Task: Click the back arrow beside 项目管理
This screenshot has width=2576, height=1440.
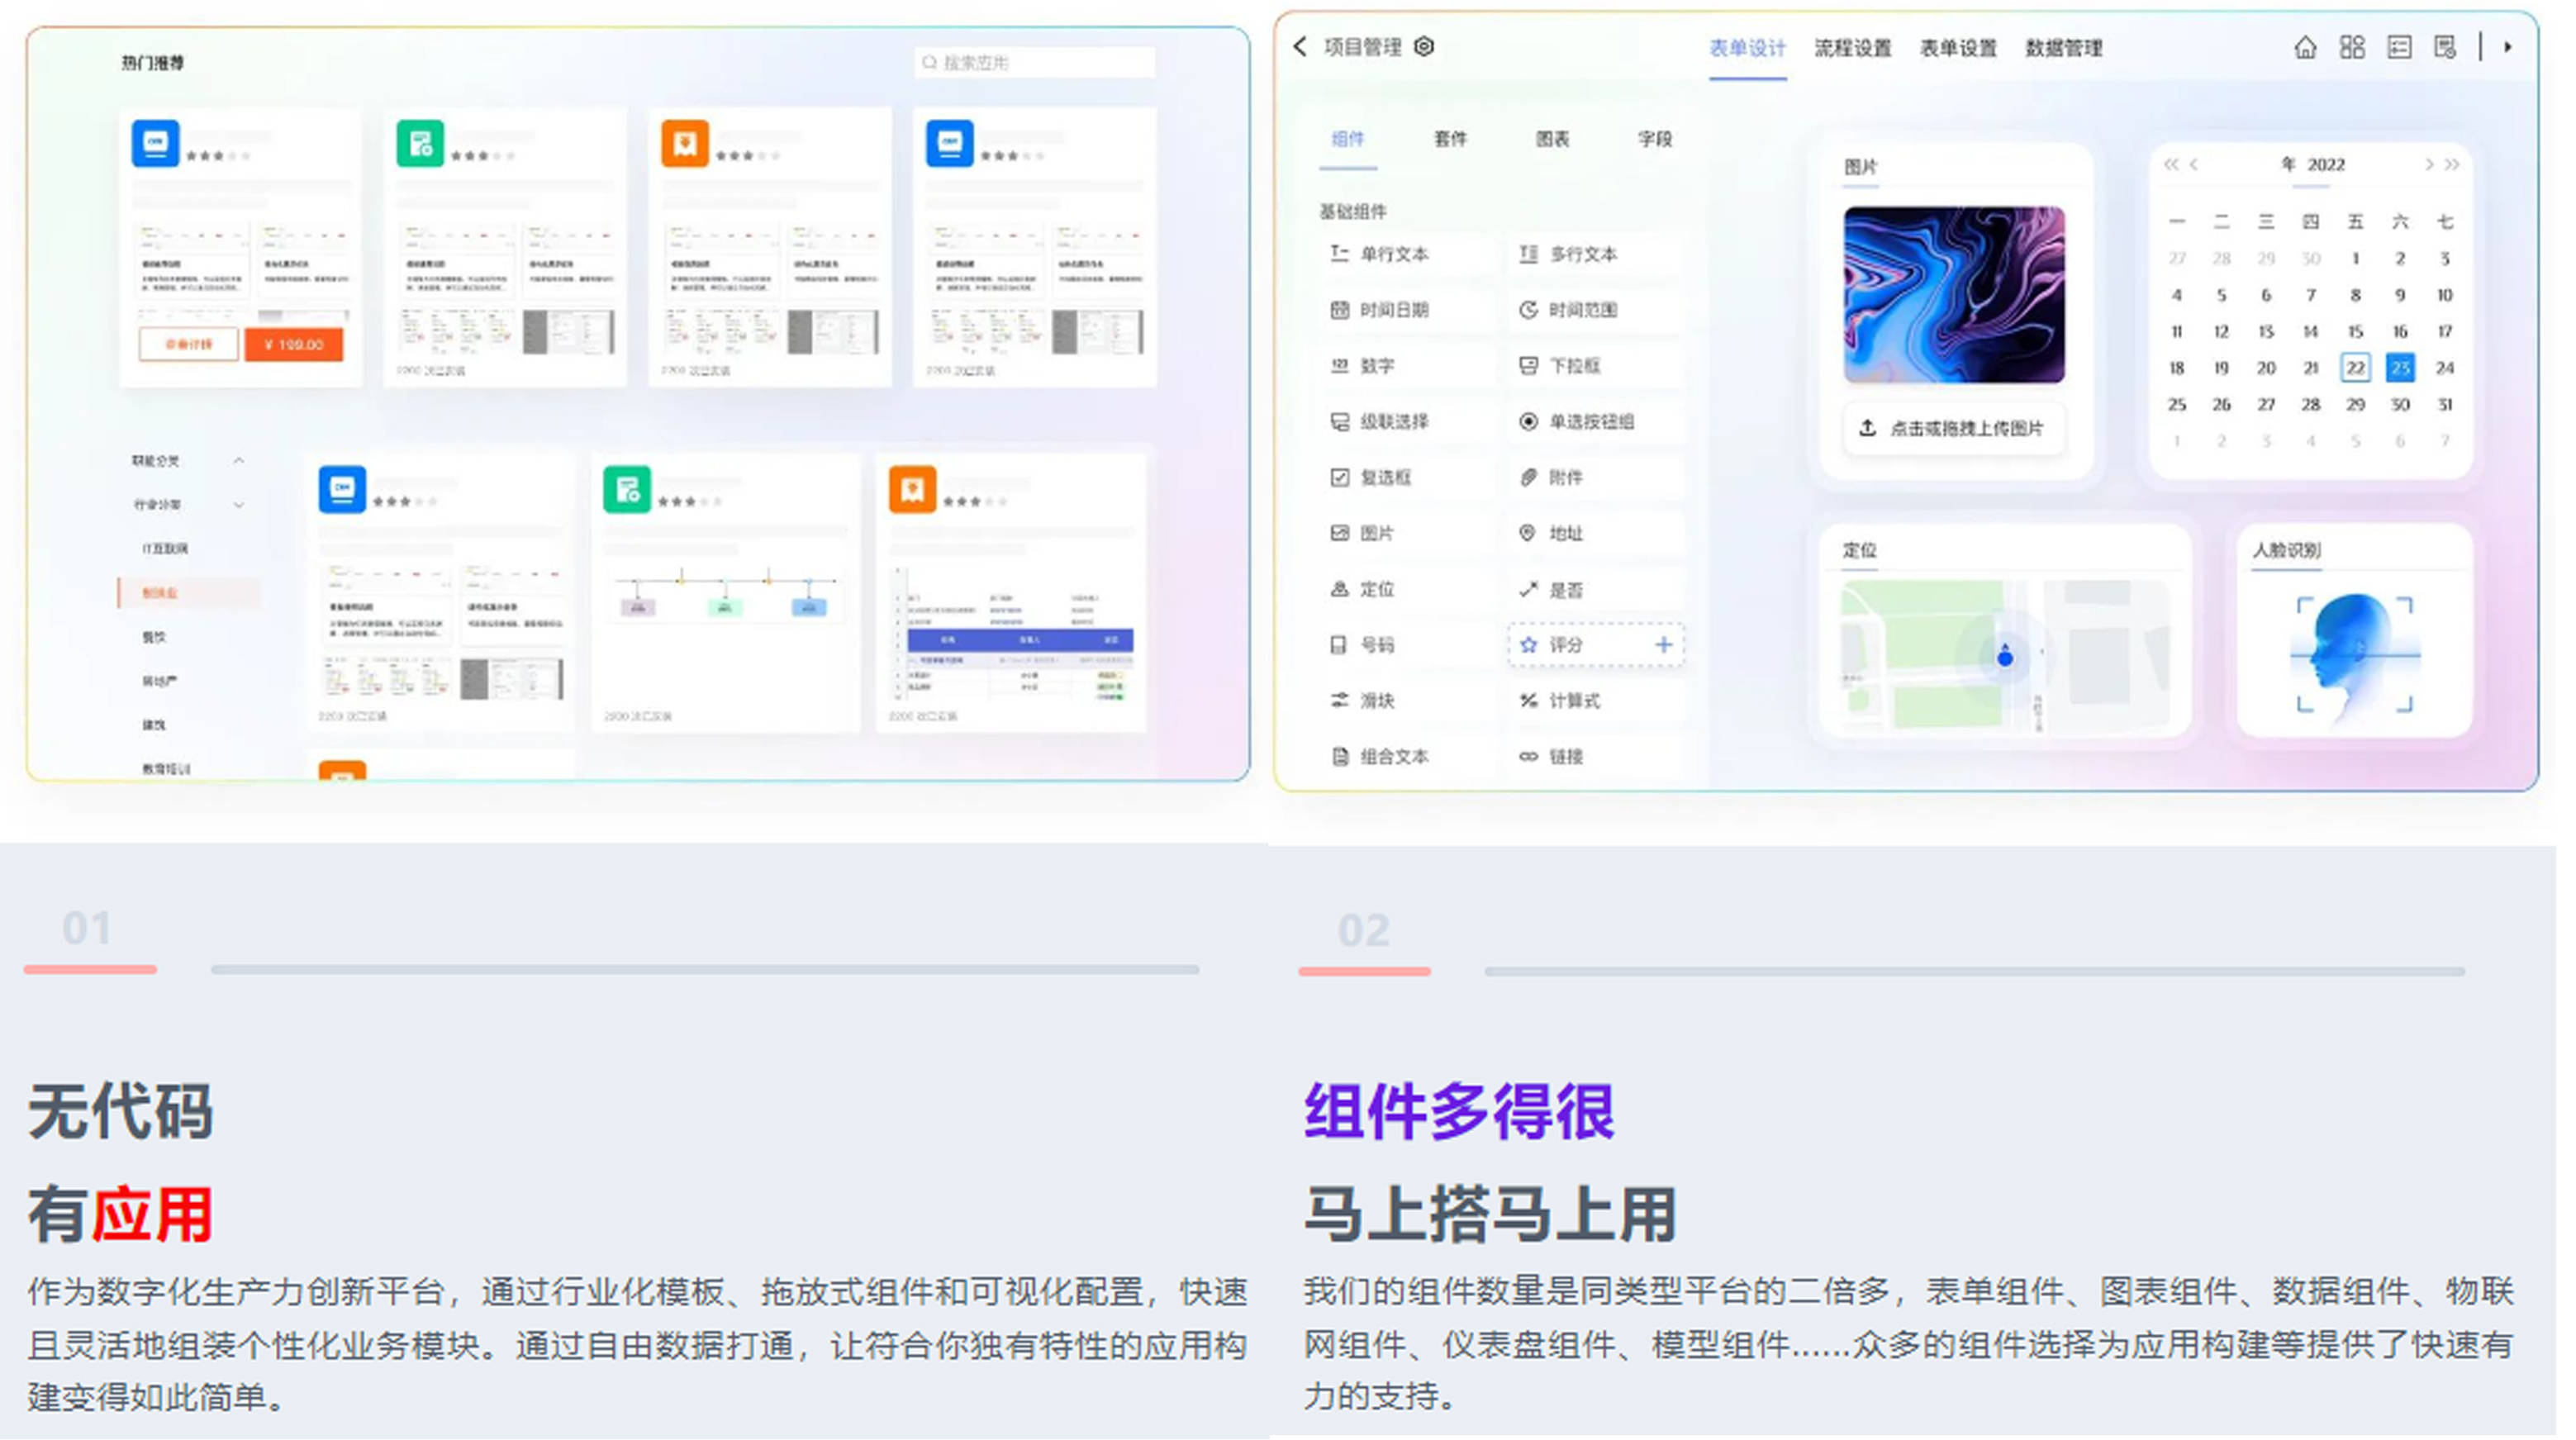Action: [x=1300, y=46]
